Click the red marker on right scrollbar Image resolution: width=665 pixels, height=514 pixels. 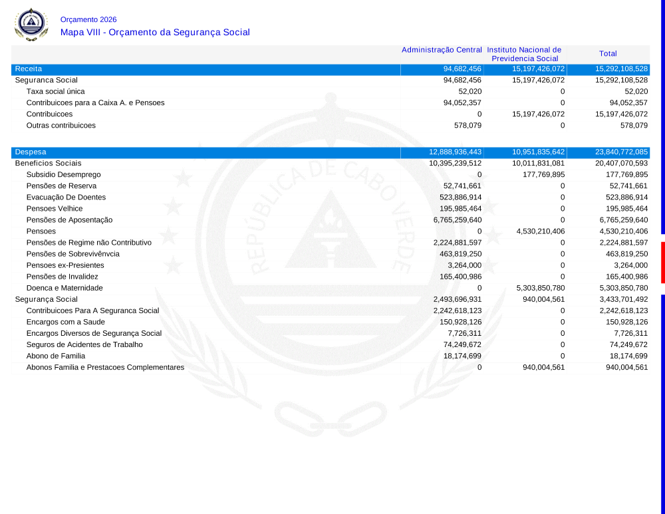[x=662, y=263]
